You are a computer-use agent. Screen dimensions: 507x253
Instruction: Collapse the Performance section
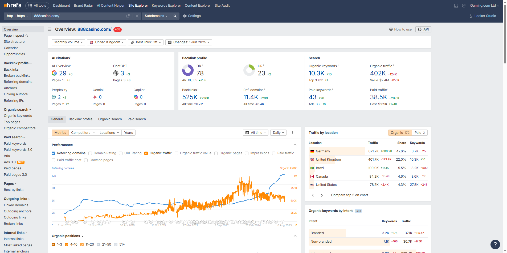[295, 145]
